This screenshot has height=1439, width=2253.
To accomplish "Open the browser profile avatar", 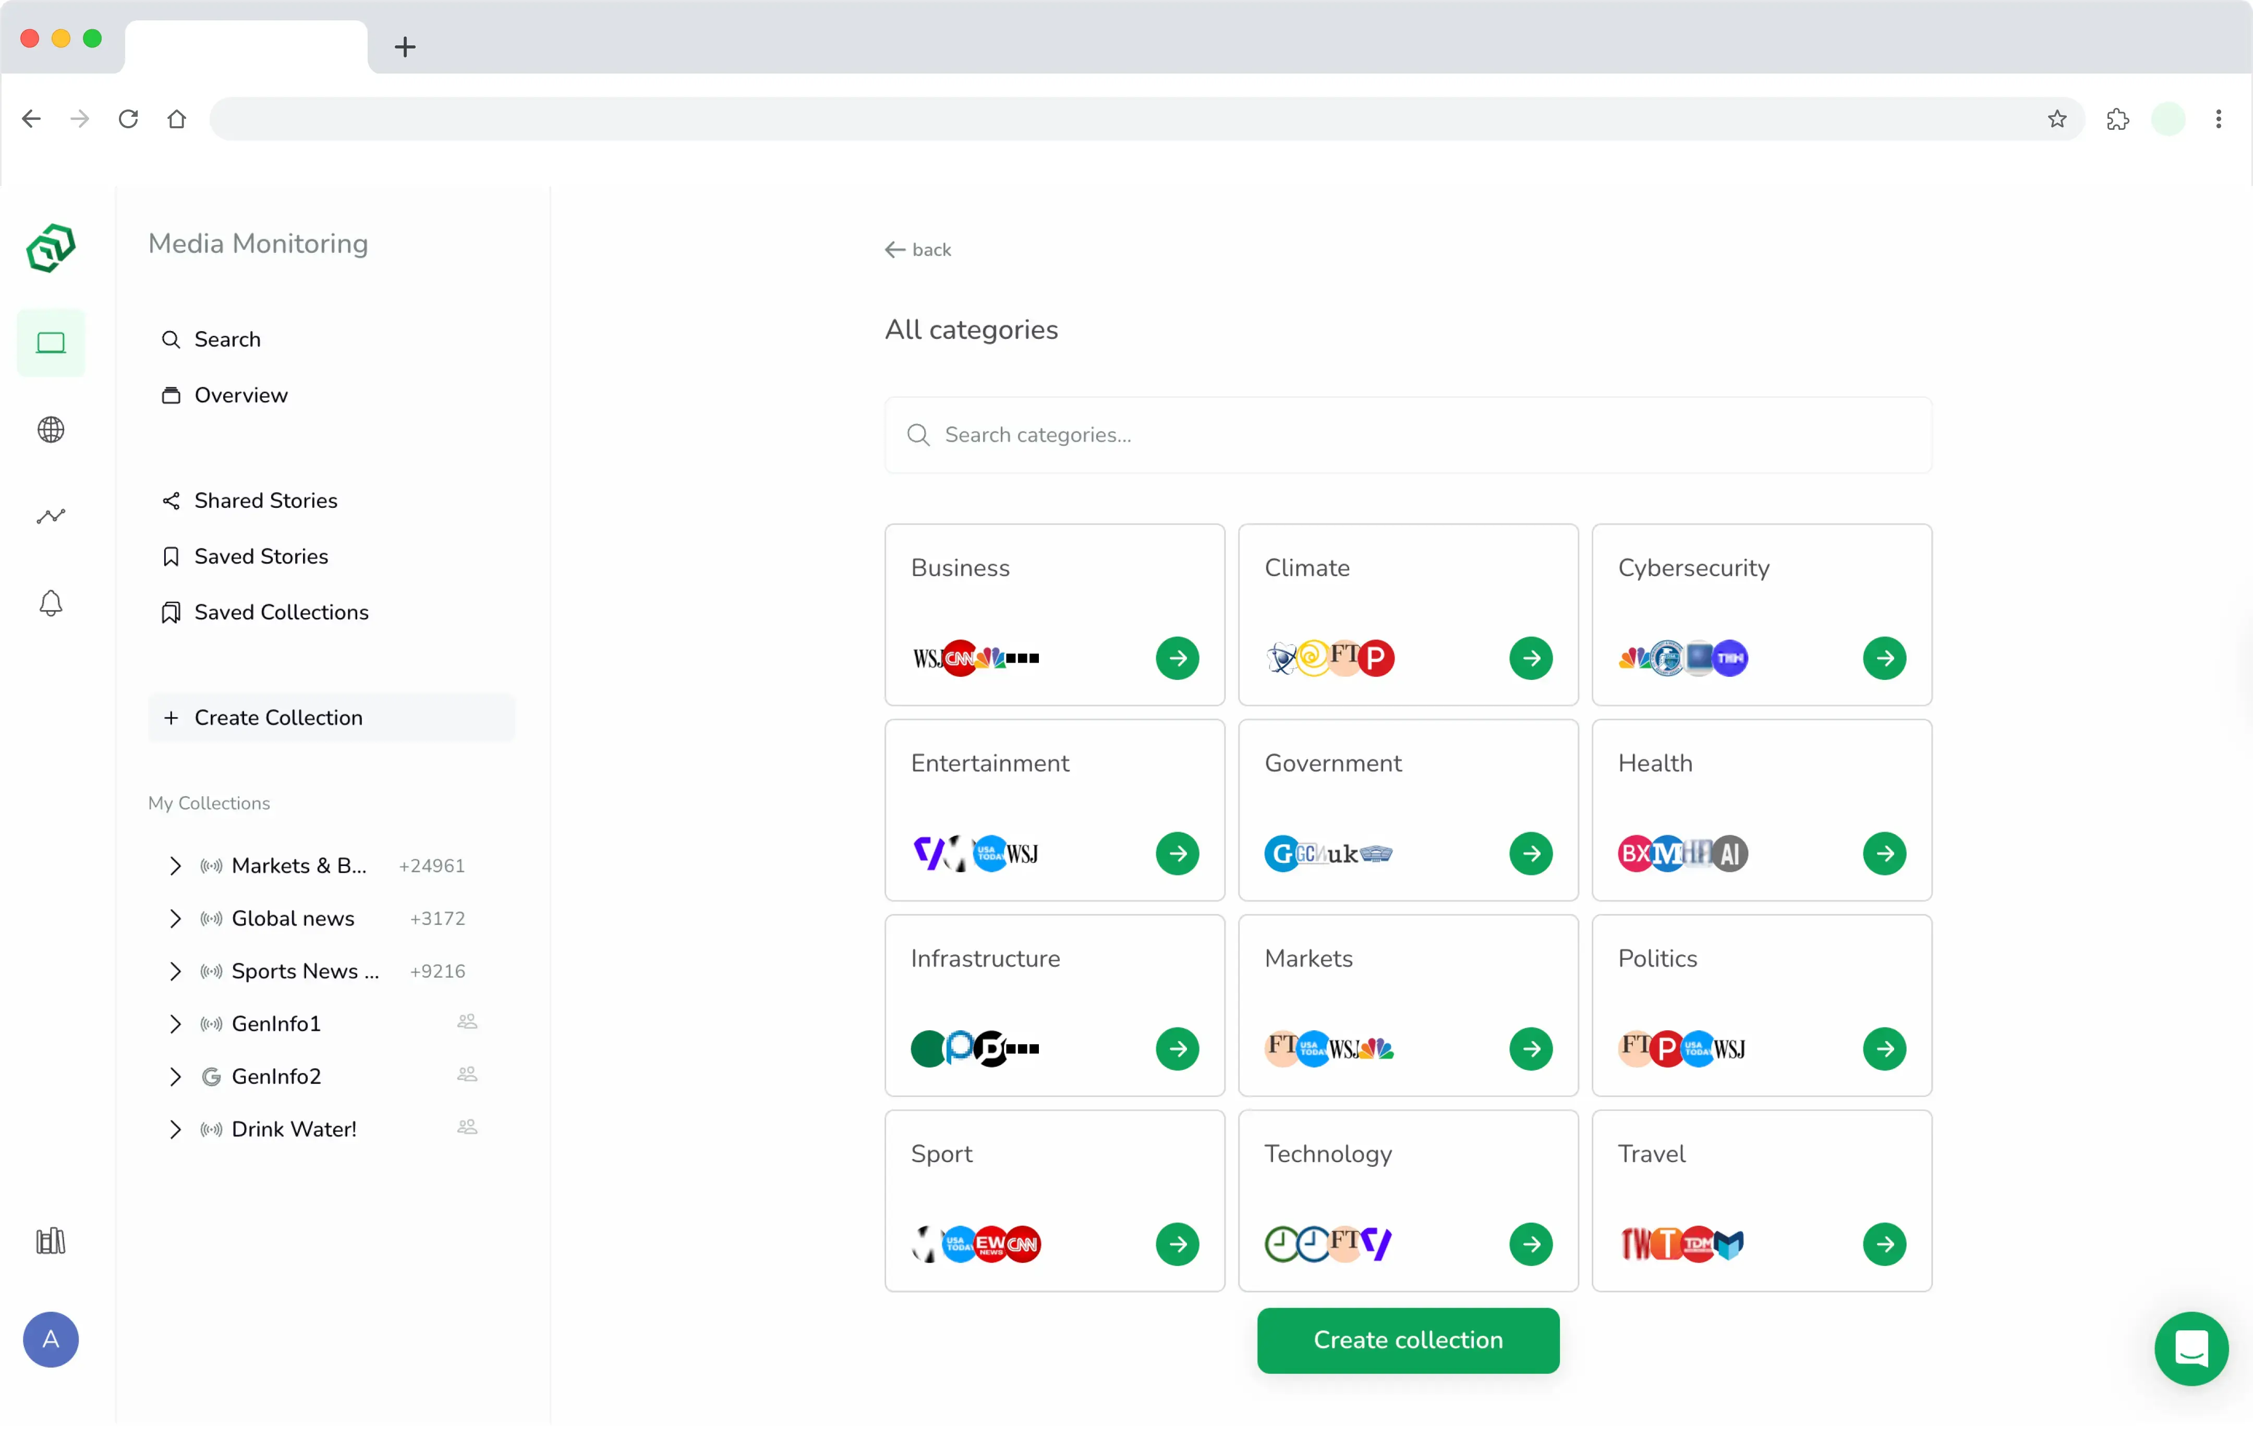I will coord(2168,119).
